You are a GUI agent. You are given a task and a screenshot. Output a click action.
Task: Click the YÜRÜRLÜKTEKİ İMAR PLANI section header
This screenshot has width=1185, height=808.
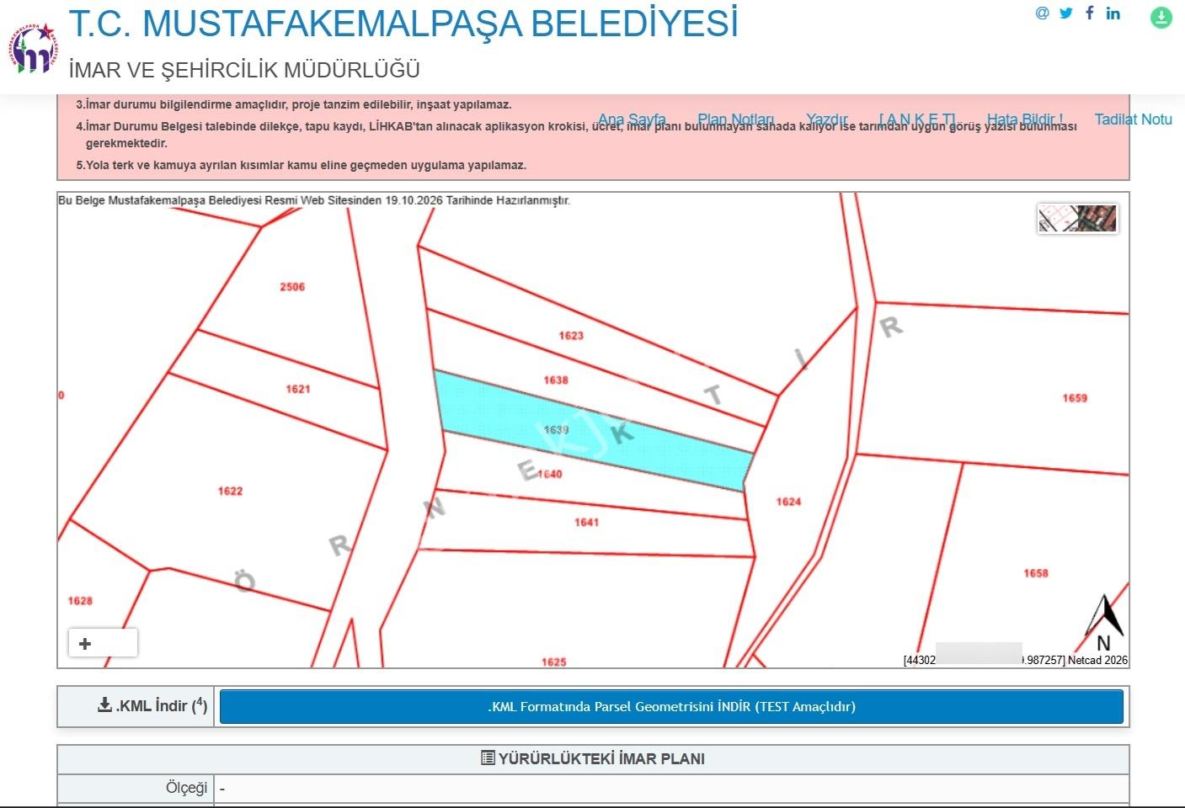coord(593,758)
